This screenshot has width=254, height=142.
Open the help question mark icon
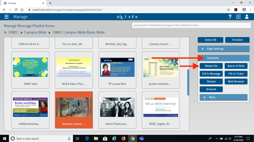pos(230,17)
